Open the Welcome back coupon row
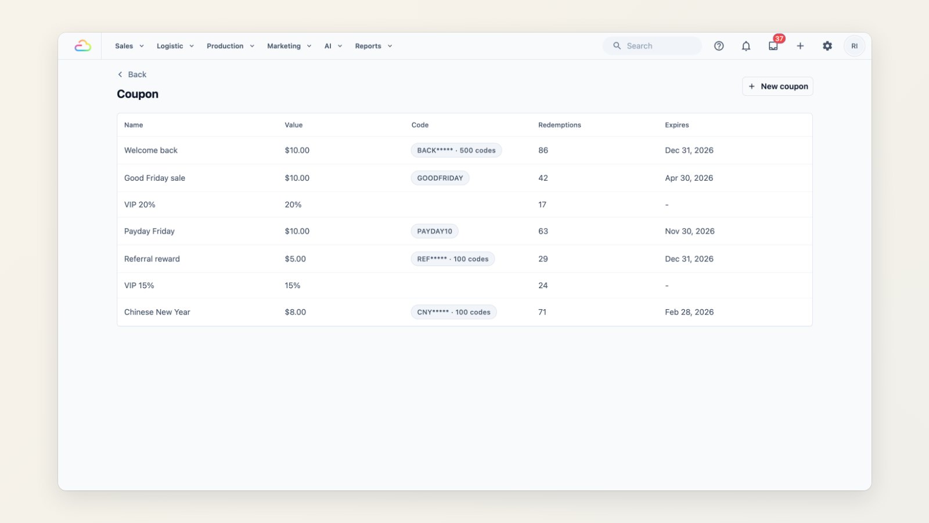 coord(464,150)
